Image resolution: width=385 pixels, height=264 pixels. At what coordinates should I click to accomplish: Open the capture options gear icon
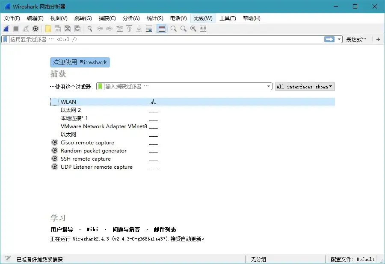pyautogui.click(x=34, y=29)
